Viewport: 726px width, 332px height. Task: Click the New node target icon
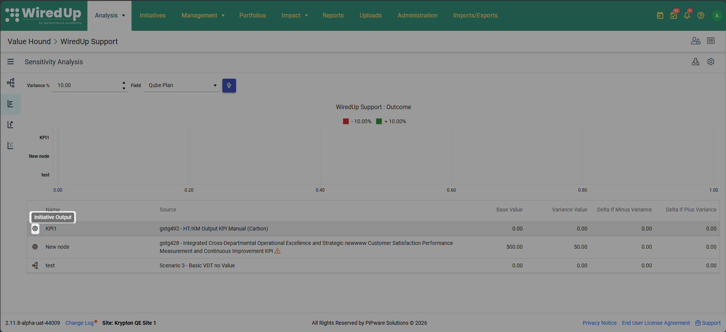[x=35, y=247]
